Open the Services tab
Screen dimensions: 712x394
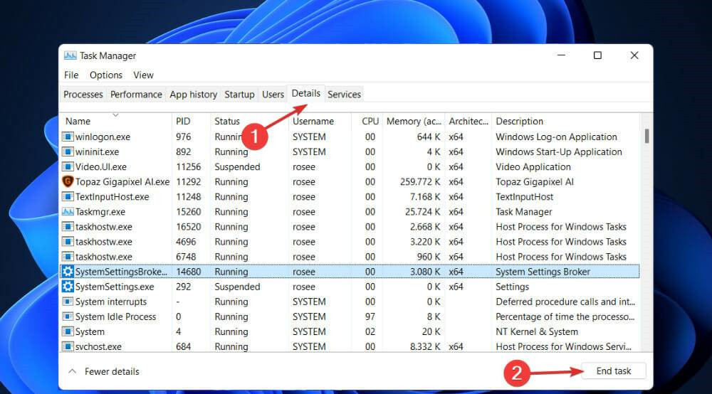[x=344, y=94]
